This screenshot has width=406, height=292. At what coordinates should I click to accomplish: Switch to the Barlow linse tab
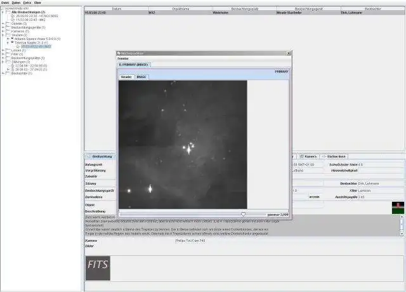click(334, 157)
